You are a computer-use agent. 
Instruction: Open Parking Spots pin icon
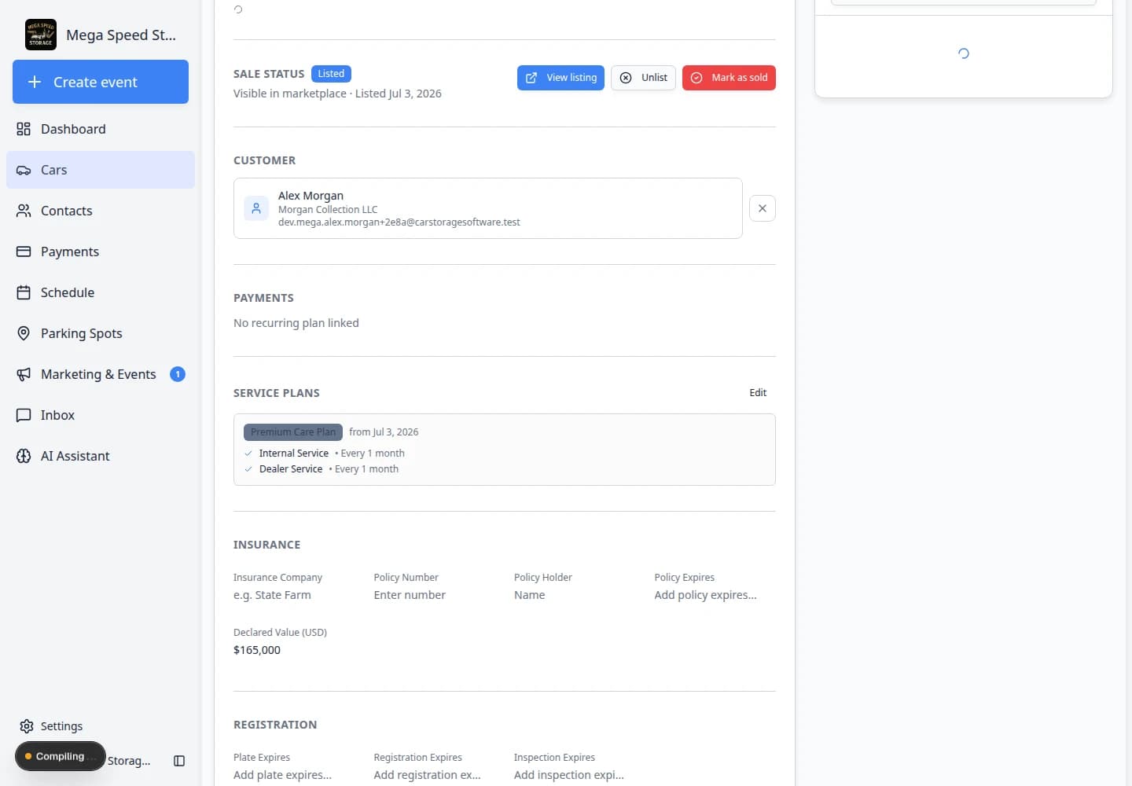pos(24,333)
